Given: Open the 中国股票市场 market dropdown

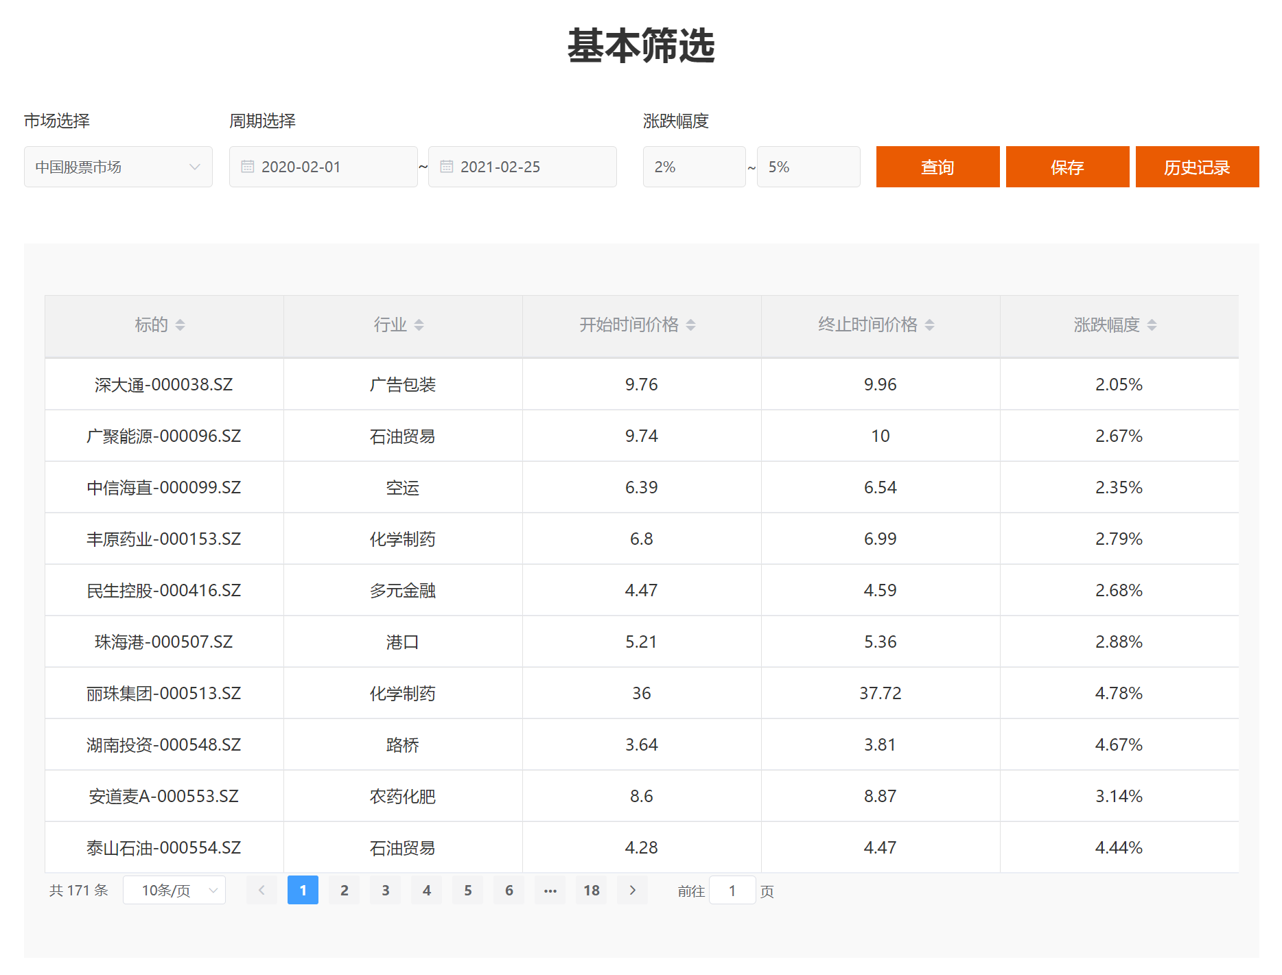Looking at the screenshot, I should click(118, 167).
